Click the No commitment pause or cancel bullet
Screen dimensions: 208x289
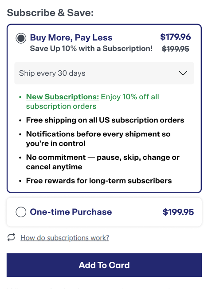[x=103, y=162]
